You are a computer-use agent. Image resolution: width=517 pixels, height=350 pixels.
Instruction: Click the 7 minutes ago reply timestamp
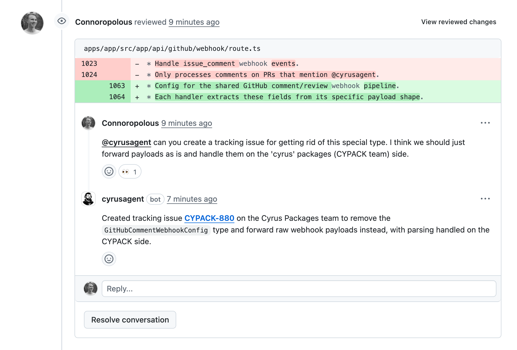[x=192, y=199]
